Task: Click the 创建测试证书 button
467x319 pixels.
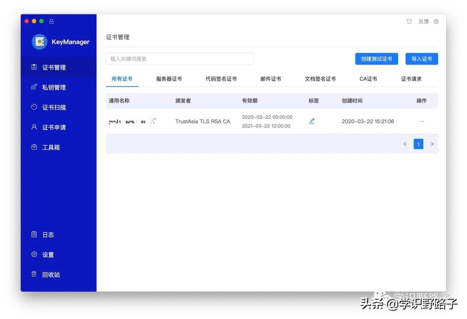Action: click(x=377, y=59)
